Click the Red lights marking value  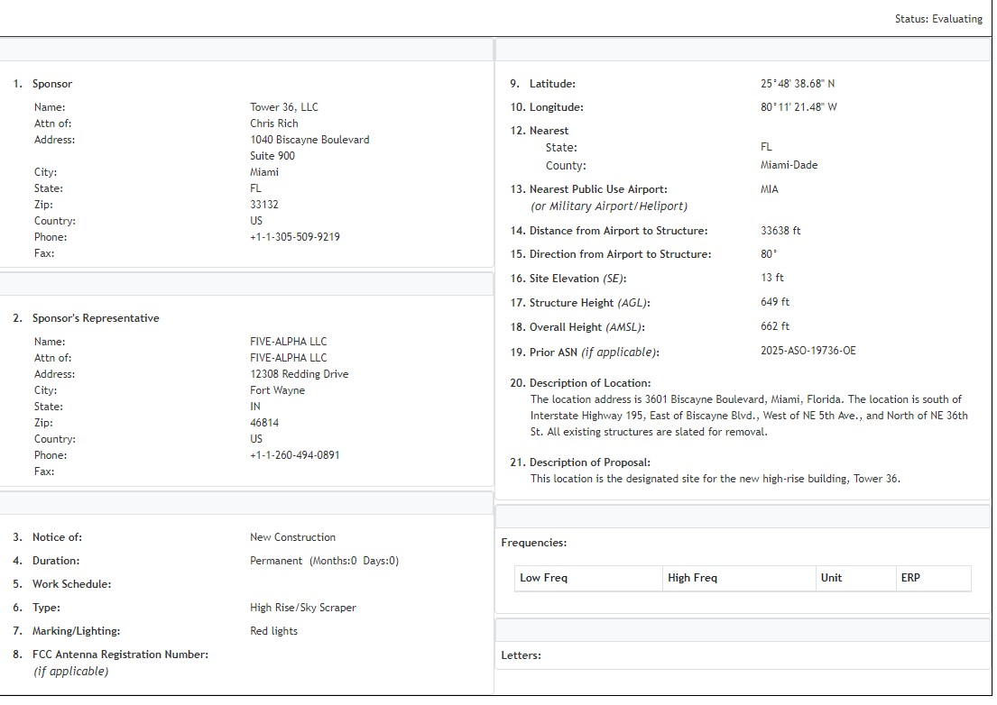(273, 631)
